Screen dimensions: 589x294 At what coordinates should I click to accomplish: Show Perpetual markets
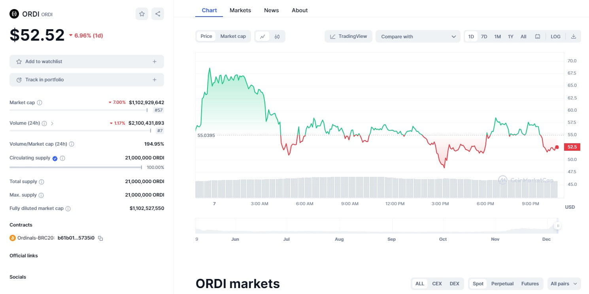pos(502,284)
